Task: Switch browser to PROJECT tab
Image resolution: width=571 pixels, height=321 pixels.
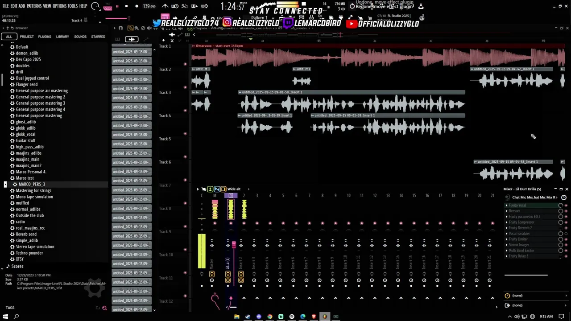Action: pyautogui.click(x=26, y=37)
